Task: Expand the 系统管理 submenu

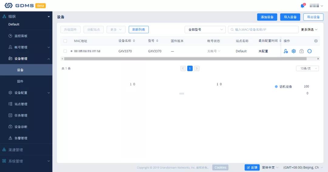Action: coord(49,161)
